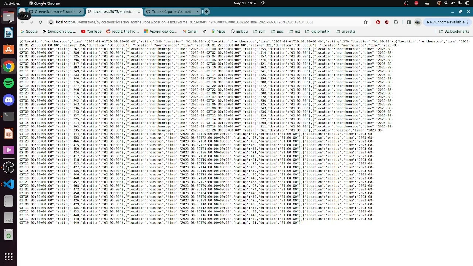The height and width of the screenshot is (266, 473).
Task: Launch LibreOffice Writer from the dock
Action: tap(8, 33)
